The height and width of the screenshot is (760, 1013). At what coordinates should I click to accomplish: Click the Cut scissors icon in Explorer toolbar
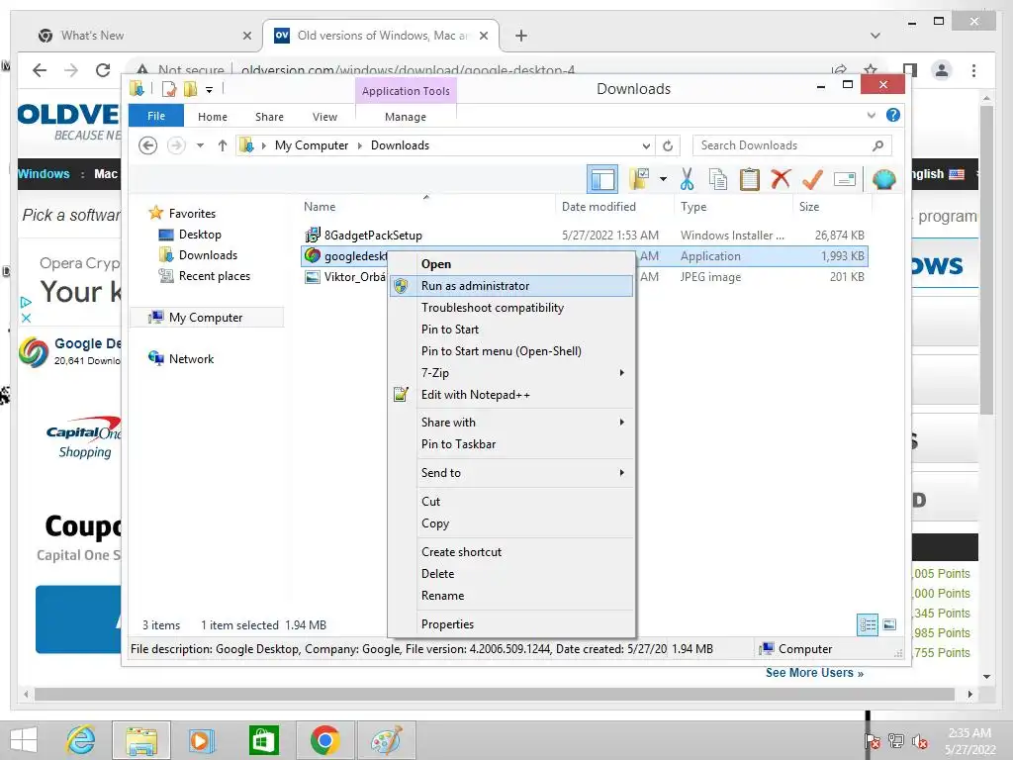pyautogui.click(x=687, y=179)
